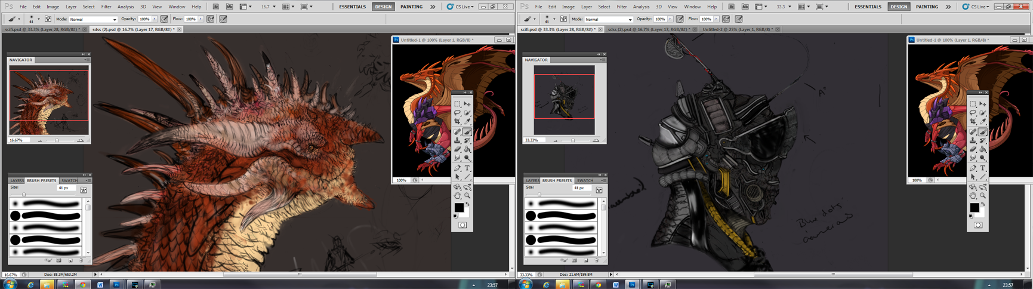Switch to scifi.psd tab in left window

coord(42,29)
